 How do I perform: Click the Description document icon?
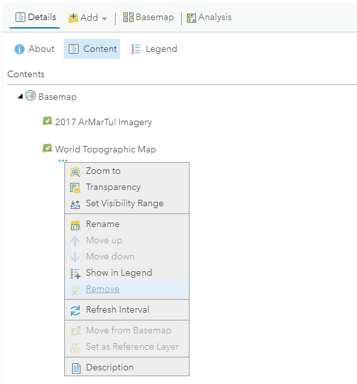click(76, 368)
